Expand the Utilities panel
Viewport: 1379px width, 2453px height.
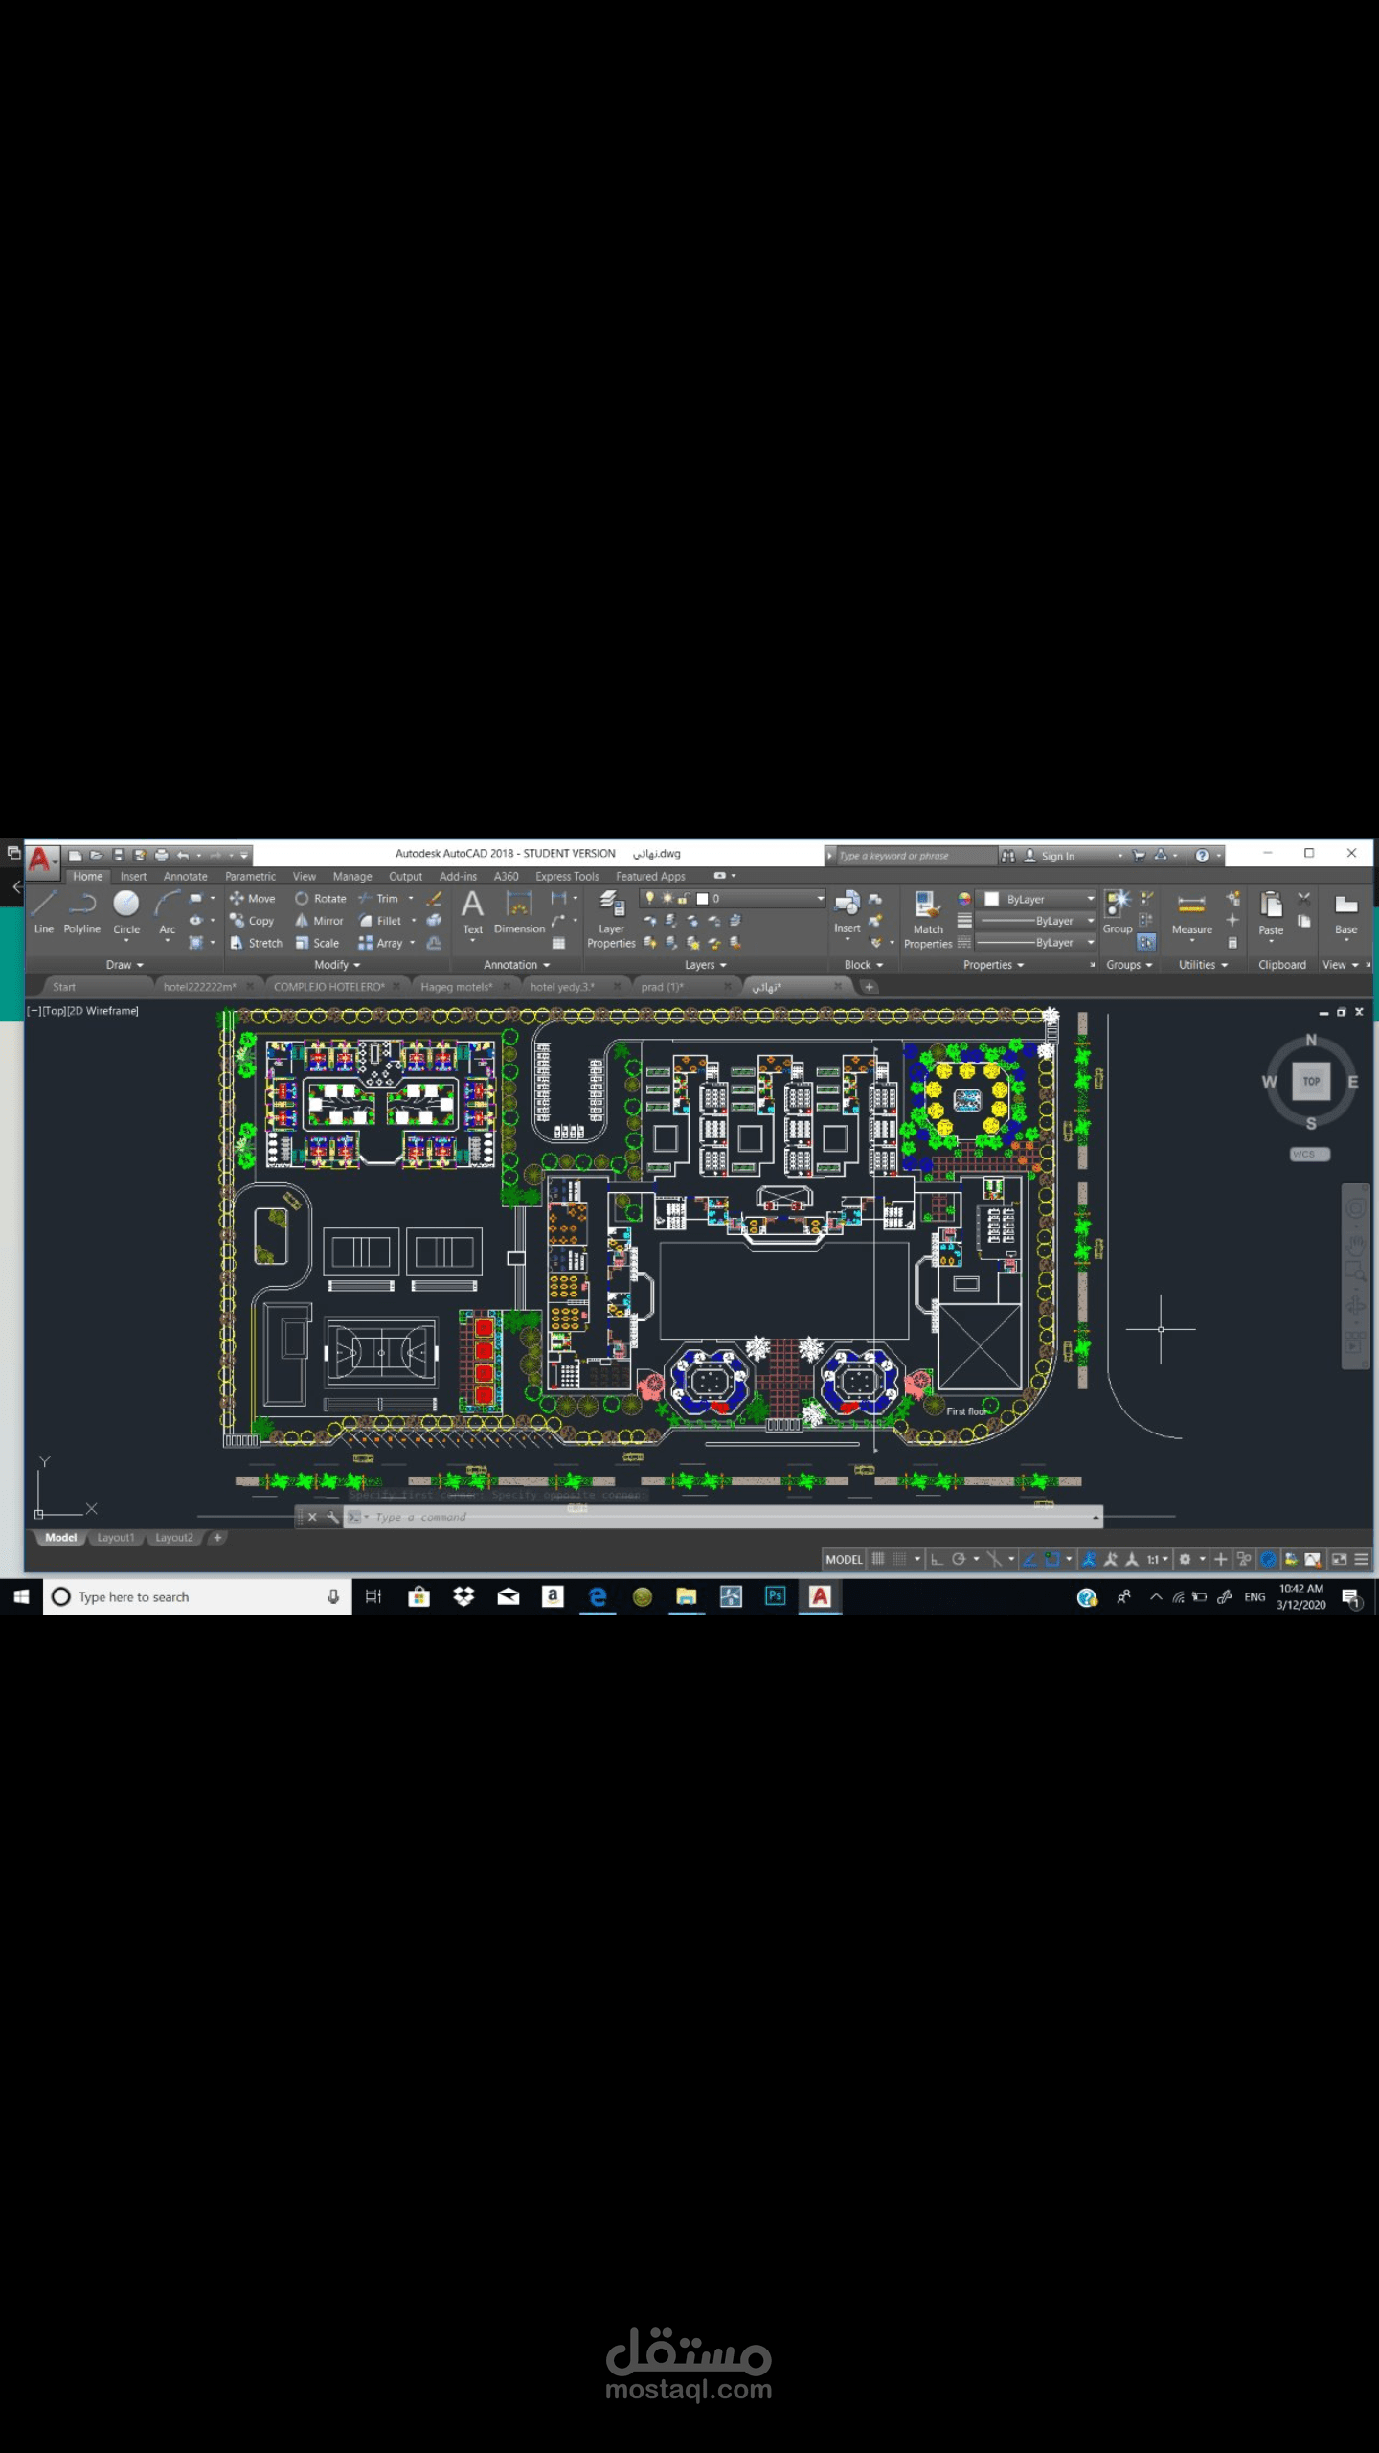1203,965
